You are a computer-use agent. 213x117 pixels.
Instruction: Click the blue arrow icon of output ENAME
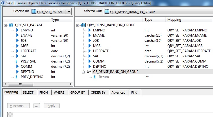[x=90, y=35]
